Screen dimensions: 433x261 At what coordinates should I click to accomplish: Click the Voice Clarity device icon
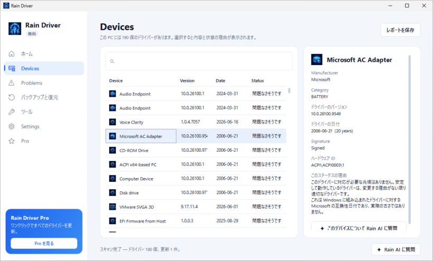[112, 122]
